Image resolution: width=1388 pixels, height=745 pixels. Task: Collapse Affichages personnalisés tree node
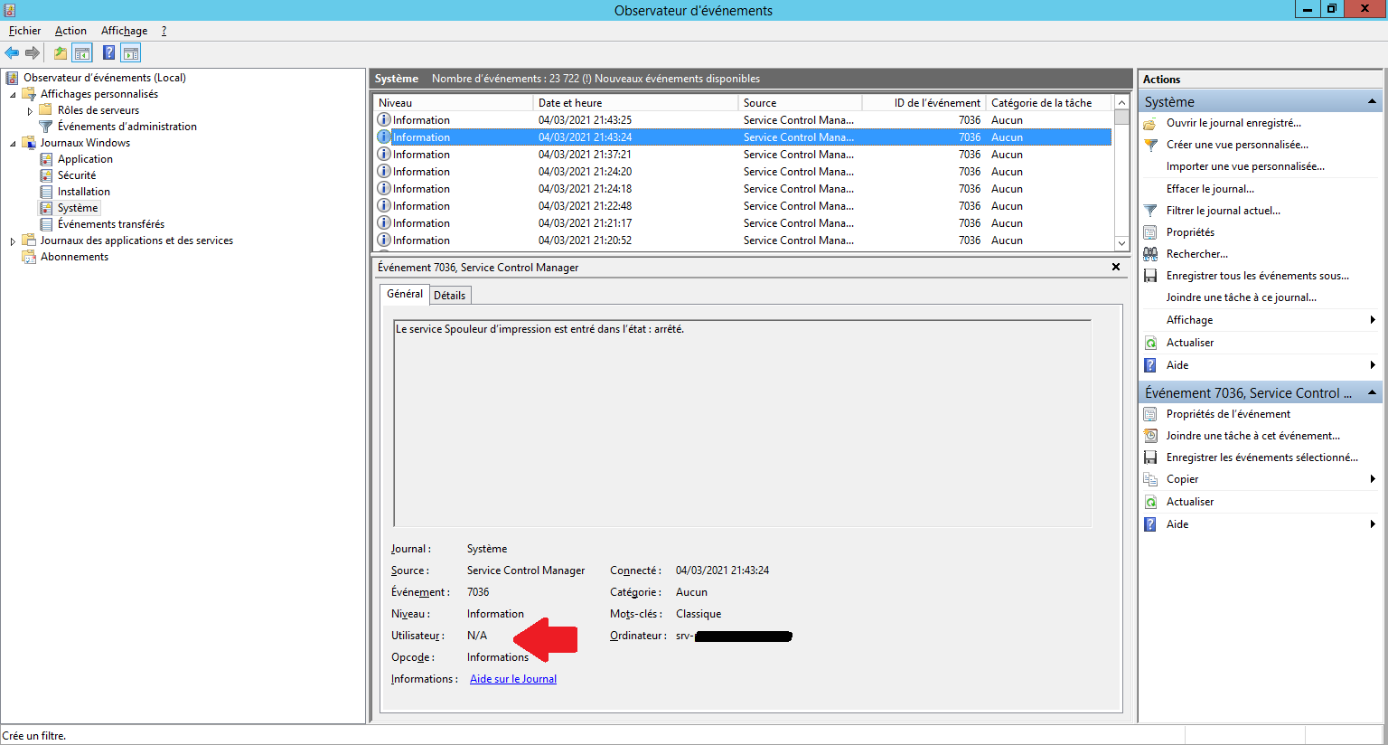click(x=13, y=94)
